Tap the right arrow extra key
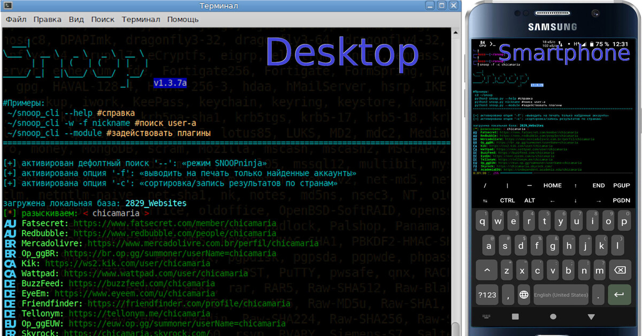 coord(599,201)
